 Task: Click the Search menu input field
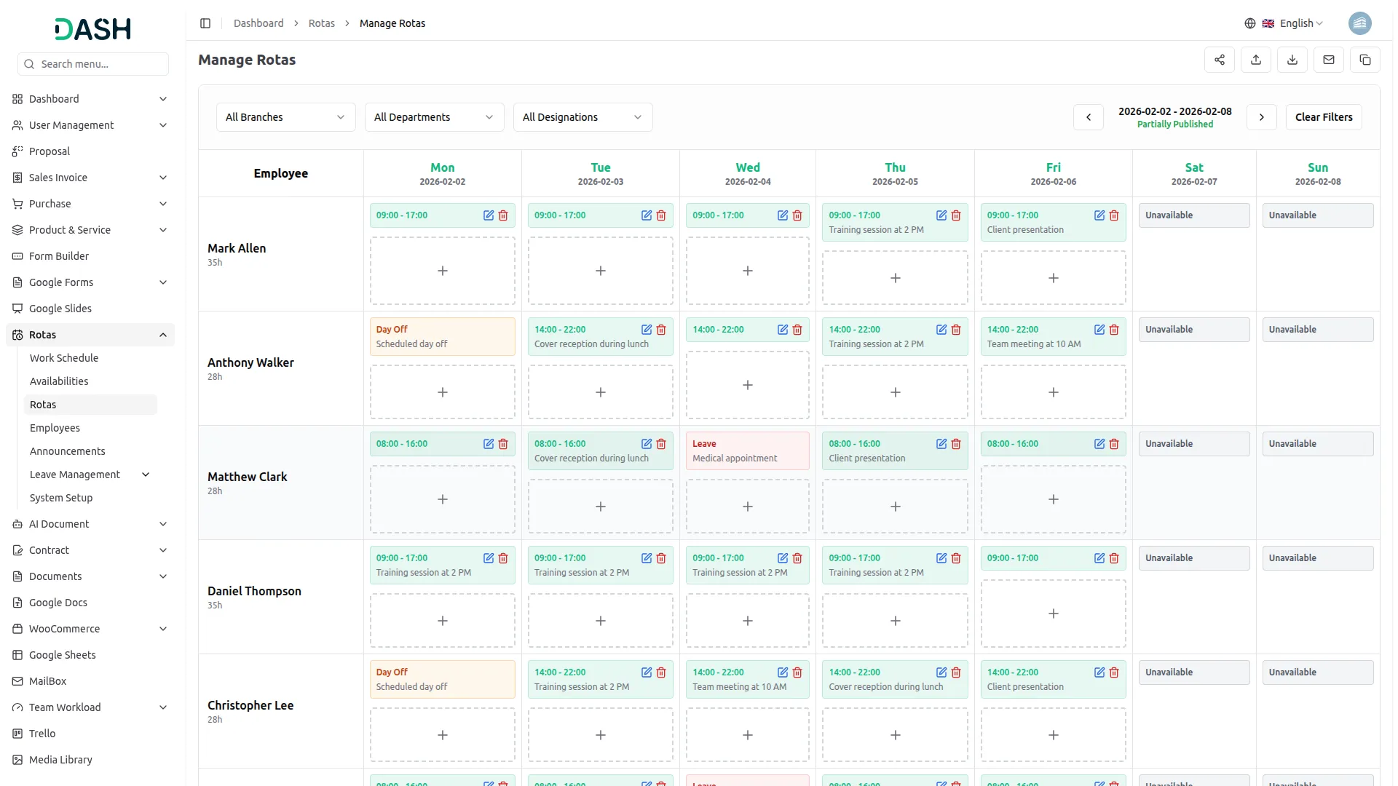[93, 64]
